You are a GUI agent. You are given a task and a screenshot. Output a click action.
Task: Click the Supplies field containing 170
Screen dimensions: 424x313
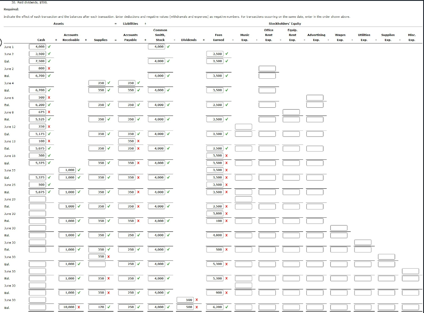[97, 307]
